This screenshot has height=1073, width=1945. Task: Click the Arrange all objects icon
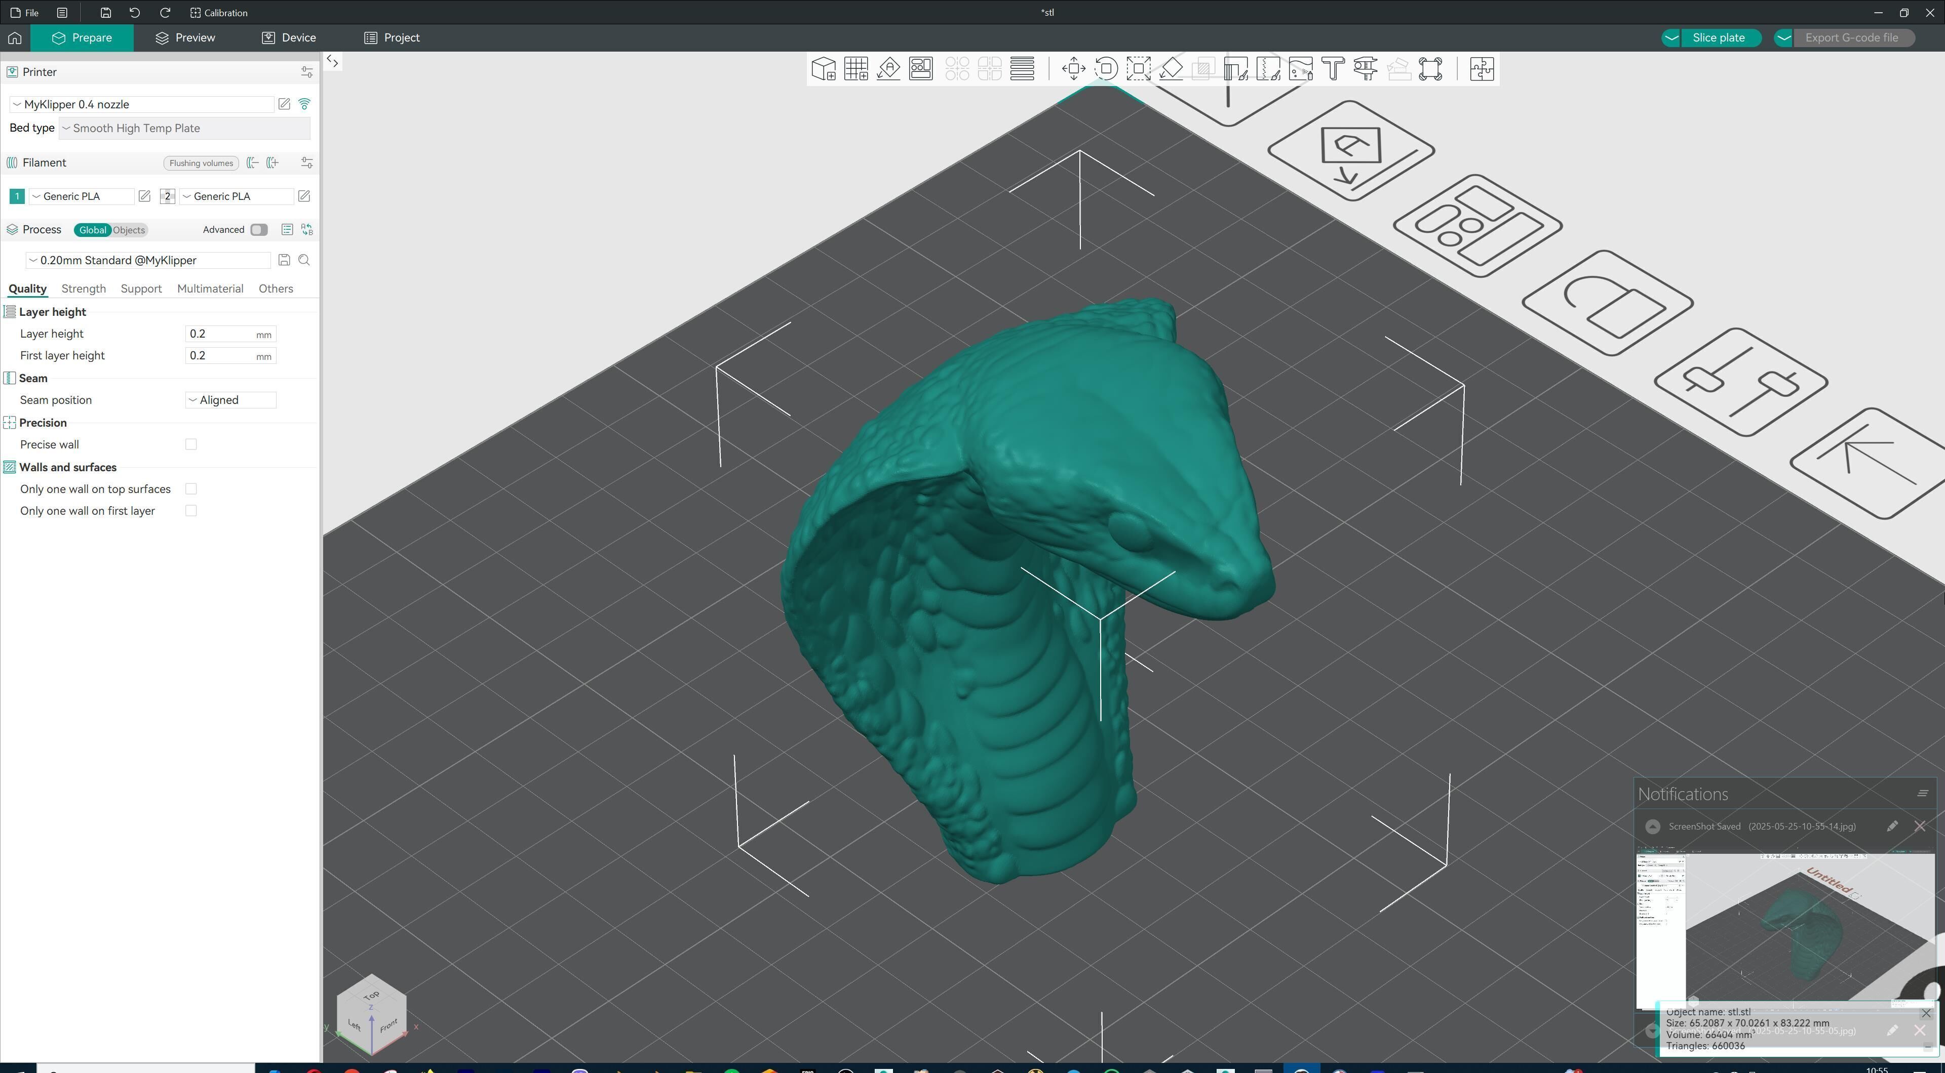tap(921, 69)
